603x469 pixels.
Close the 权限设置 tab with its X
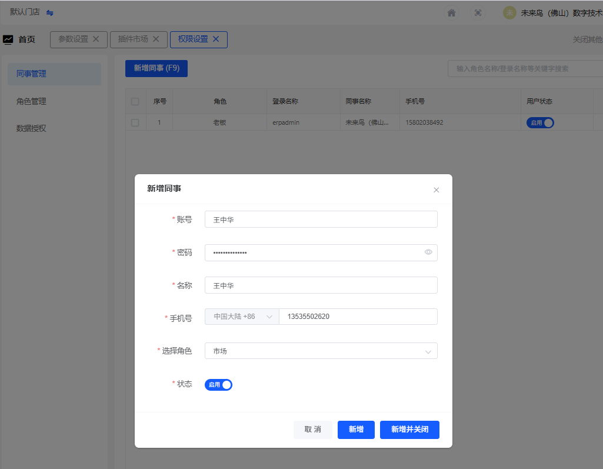point(216,39)
